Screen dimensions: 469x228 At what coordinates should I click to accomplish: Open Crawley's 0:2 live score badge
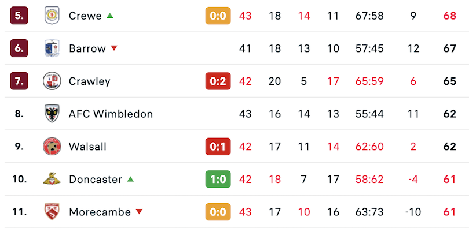[218, 81]
